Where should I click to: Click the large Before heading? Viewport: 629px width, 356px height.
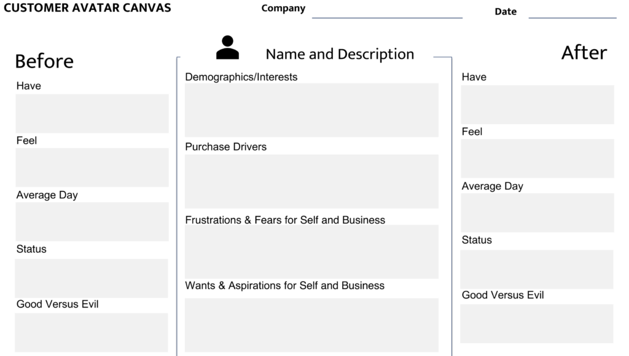(x=44, y=61)
